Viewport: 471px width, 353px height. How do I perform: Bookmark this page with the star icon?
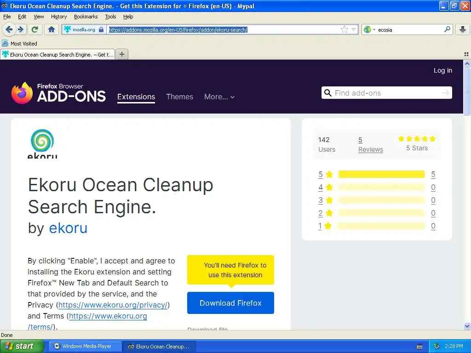point(344,29)
